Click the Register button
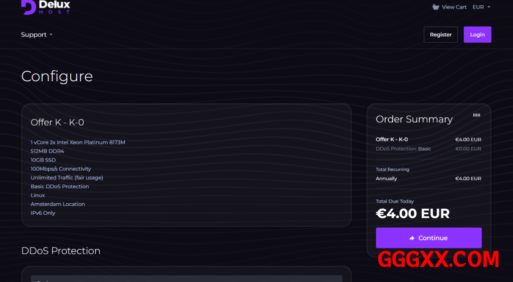 pyautogui.click(x=440, y=35)
